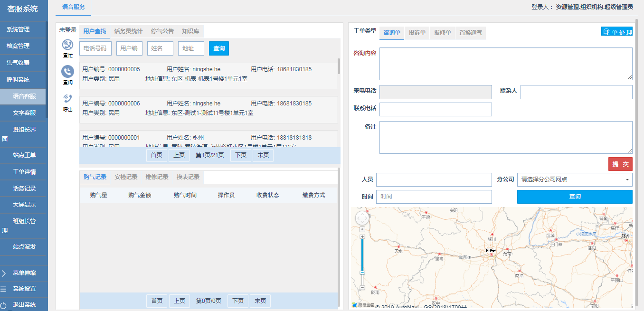Click the 高德地图 logo on map
The height and width of the screenshot is (311, 644).
(363, 305)
